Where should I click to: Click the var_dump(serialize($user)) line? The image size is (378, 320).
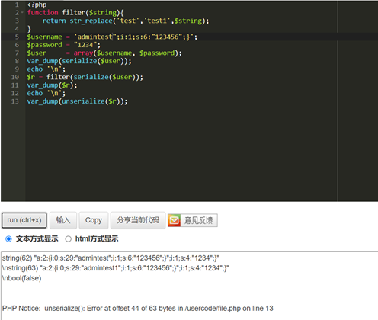(x=79, y=61)
